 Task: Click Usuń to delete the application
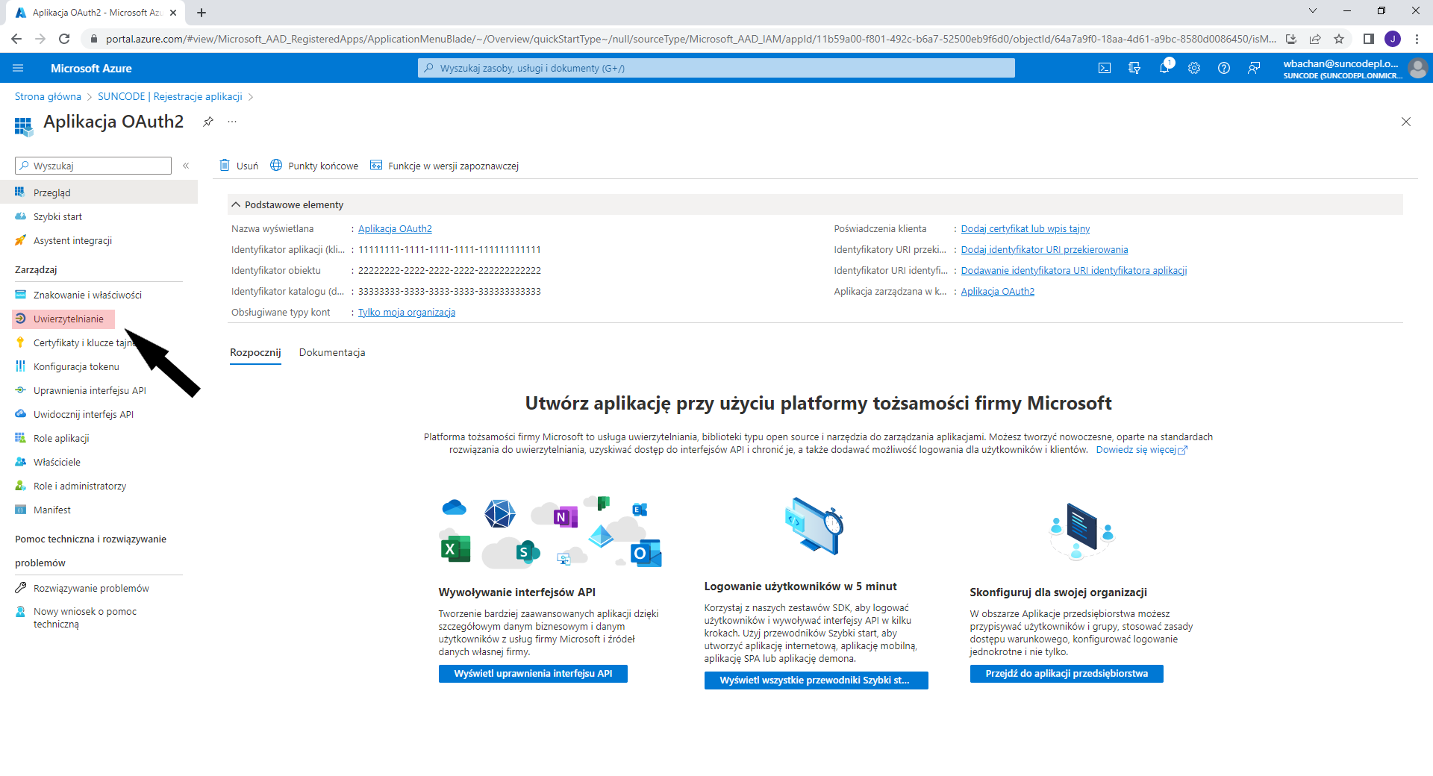tap(239, 166)
